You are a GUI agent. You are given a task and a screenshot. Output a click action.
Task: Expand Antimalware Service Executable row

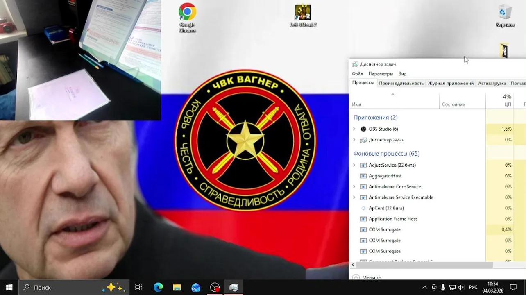[354, 197]
